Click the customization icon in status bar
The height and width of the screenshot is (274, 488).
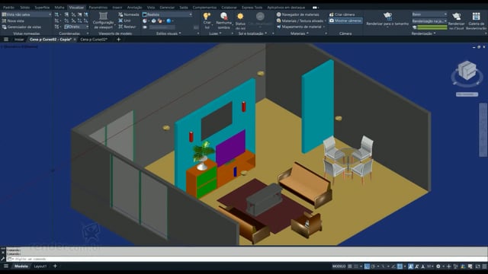[485, 266]
